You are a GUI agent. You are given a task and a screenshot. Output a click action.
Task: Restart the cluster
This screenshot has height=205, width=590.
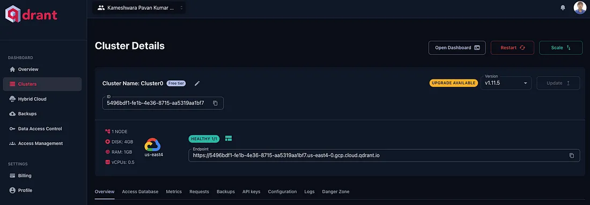point(512,48)
